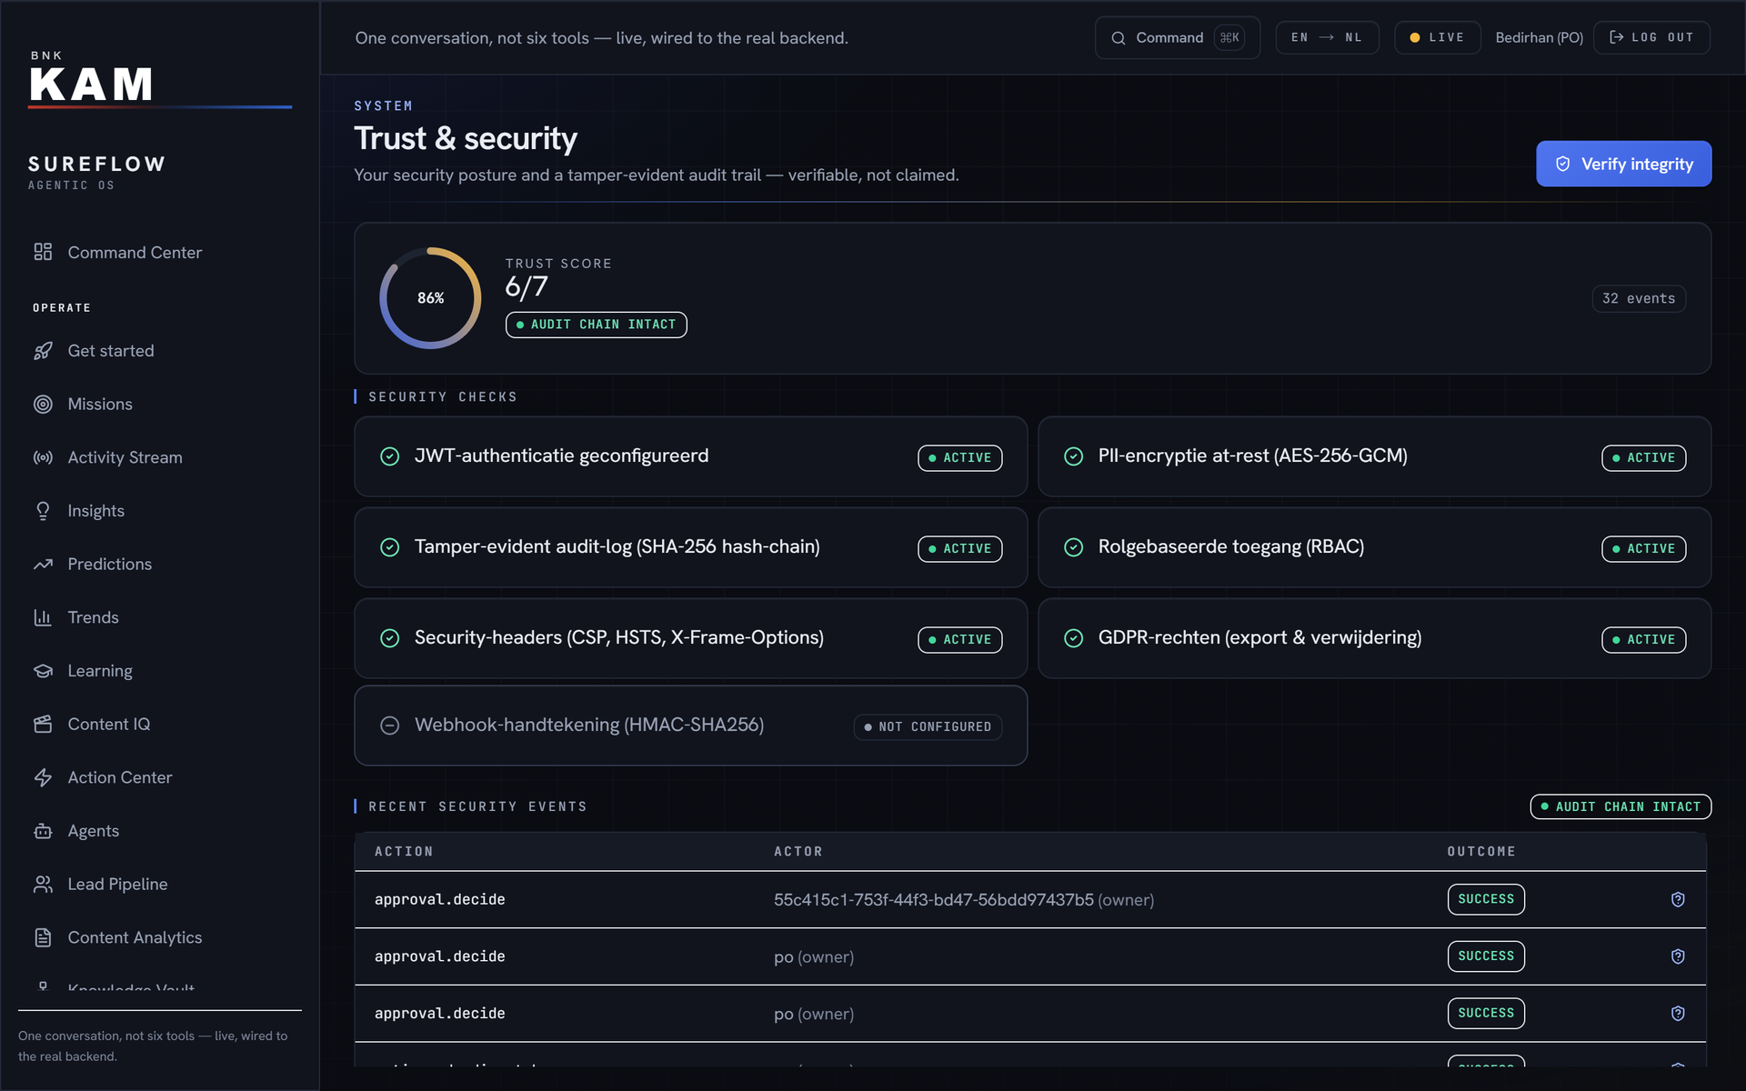Toggle the LIVE mode indicator
The height and width of the screenshot is (1091, 1746).
(x=1437, y=38)
